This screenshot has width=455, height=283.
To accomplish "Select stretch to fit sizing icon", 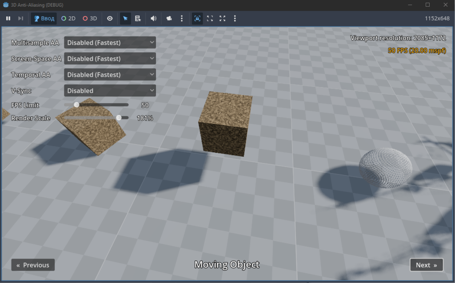I will [222, 19].
